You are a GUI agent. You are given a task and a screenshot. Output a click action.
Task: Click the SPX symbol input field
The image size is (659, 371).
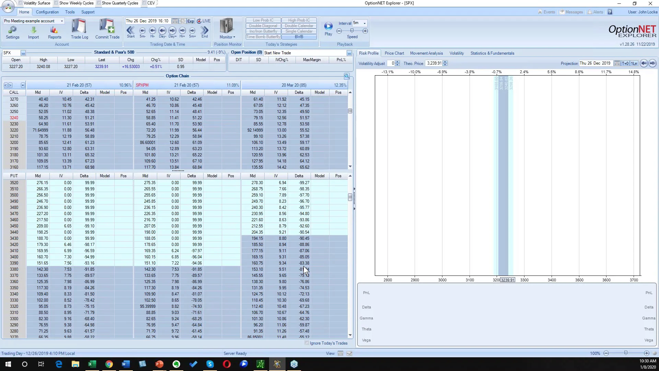pos(11,53)
